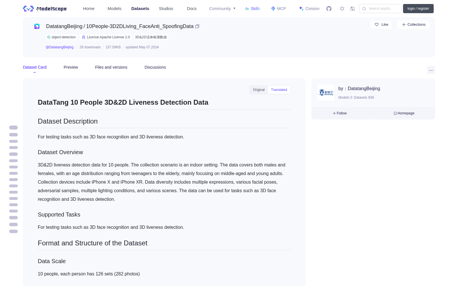Expand the Community dropdown menu
This screenshot has height=286, width=458.
222,9
